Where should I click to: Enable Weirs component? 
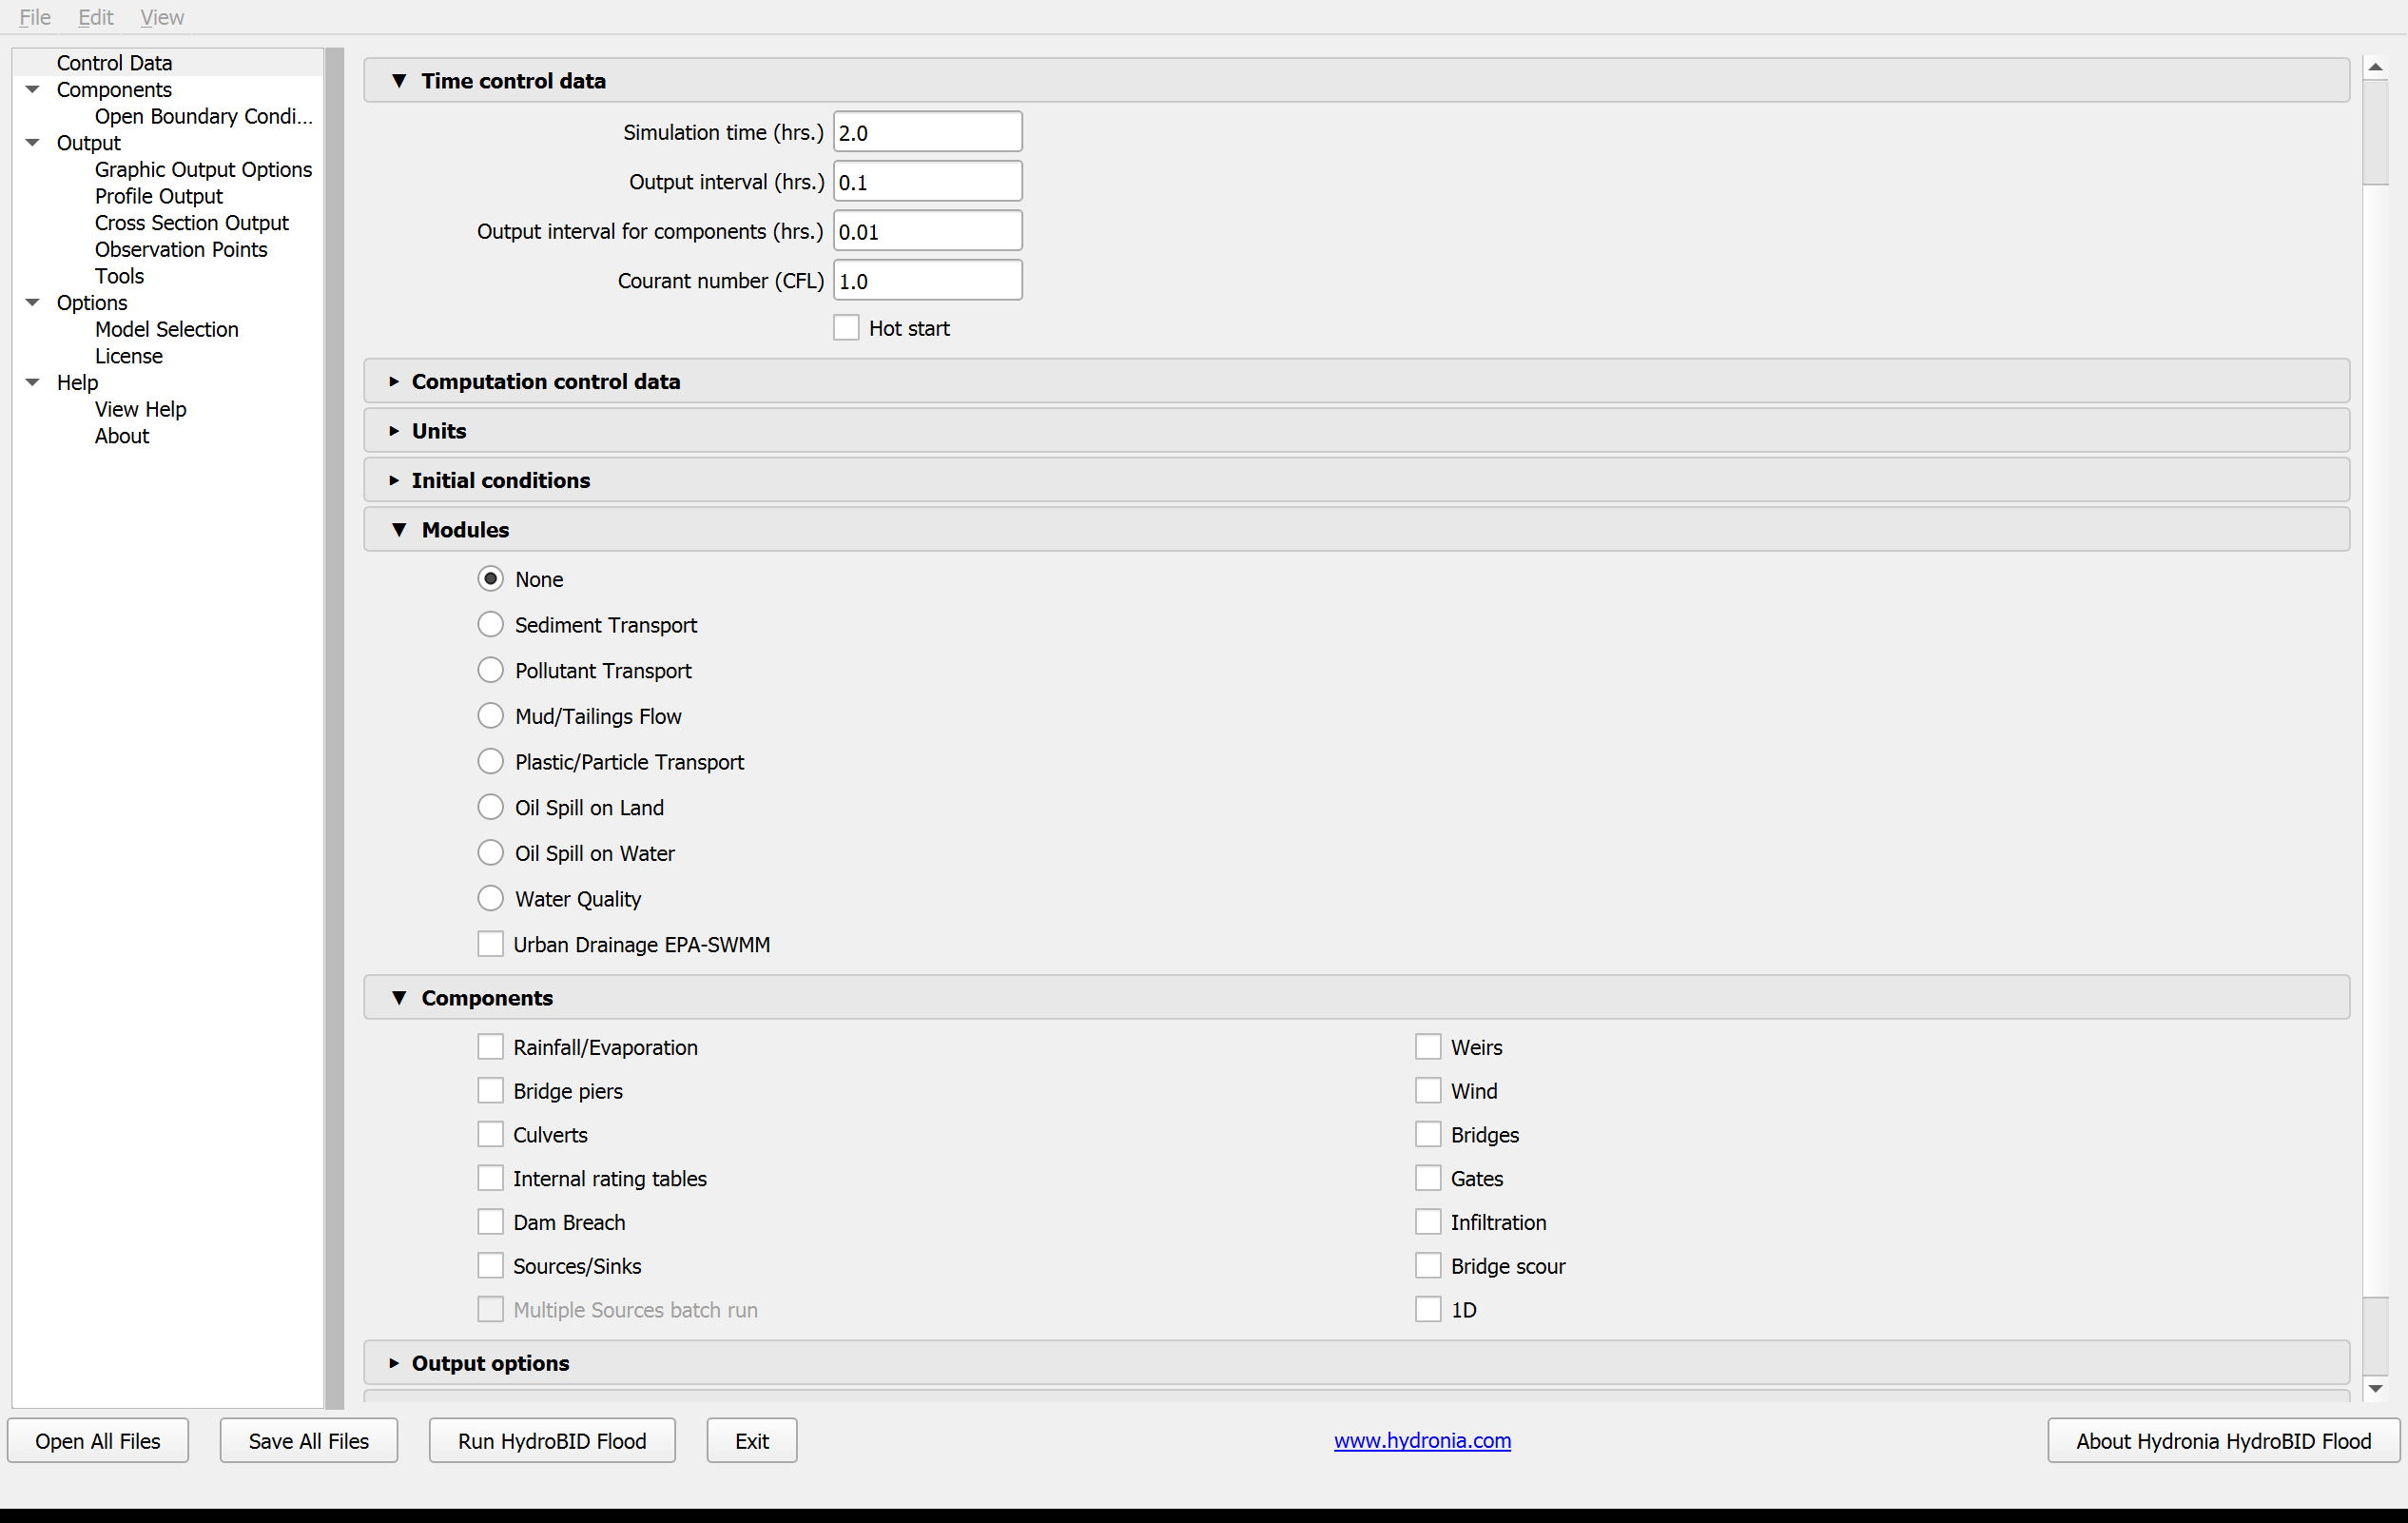point(1428,1047)
